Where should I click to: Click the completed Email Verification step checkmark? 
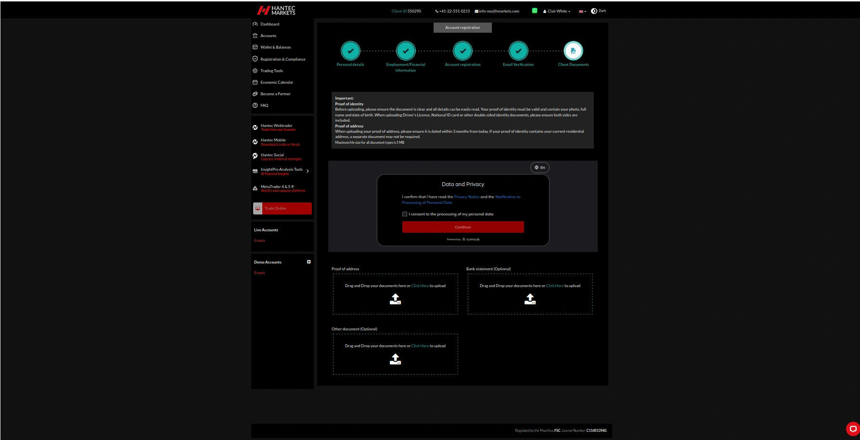518,51
